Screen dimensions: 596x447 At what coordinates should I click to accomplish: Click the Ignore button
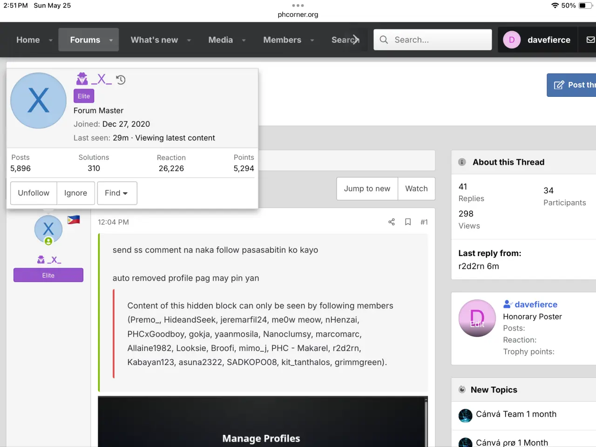[x=75, y=193]
